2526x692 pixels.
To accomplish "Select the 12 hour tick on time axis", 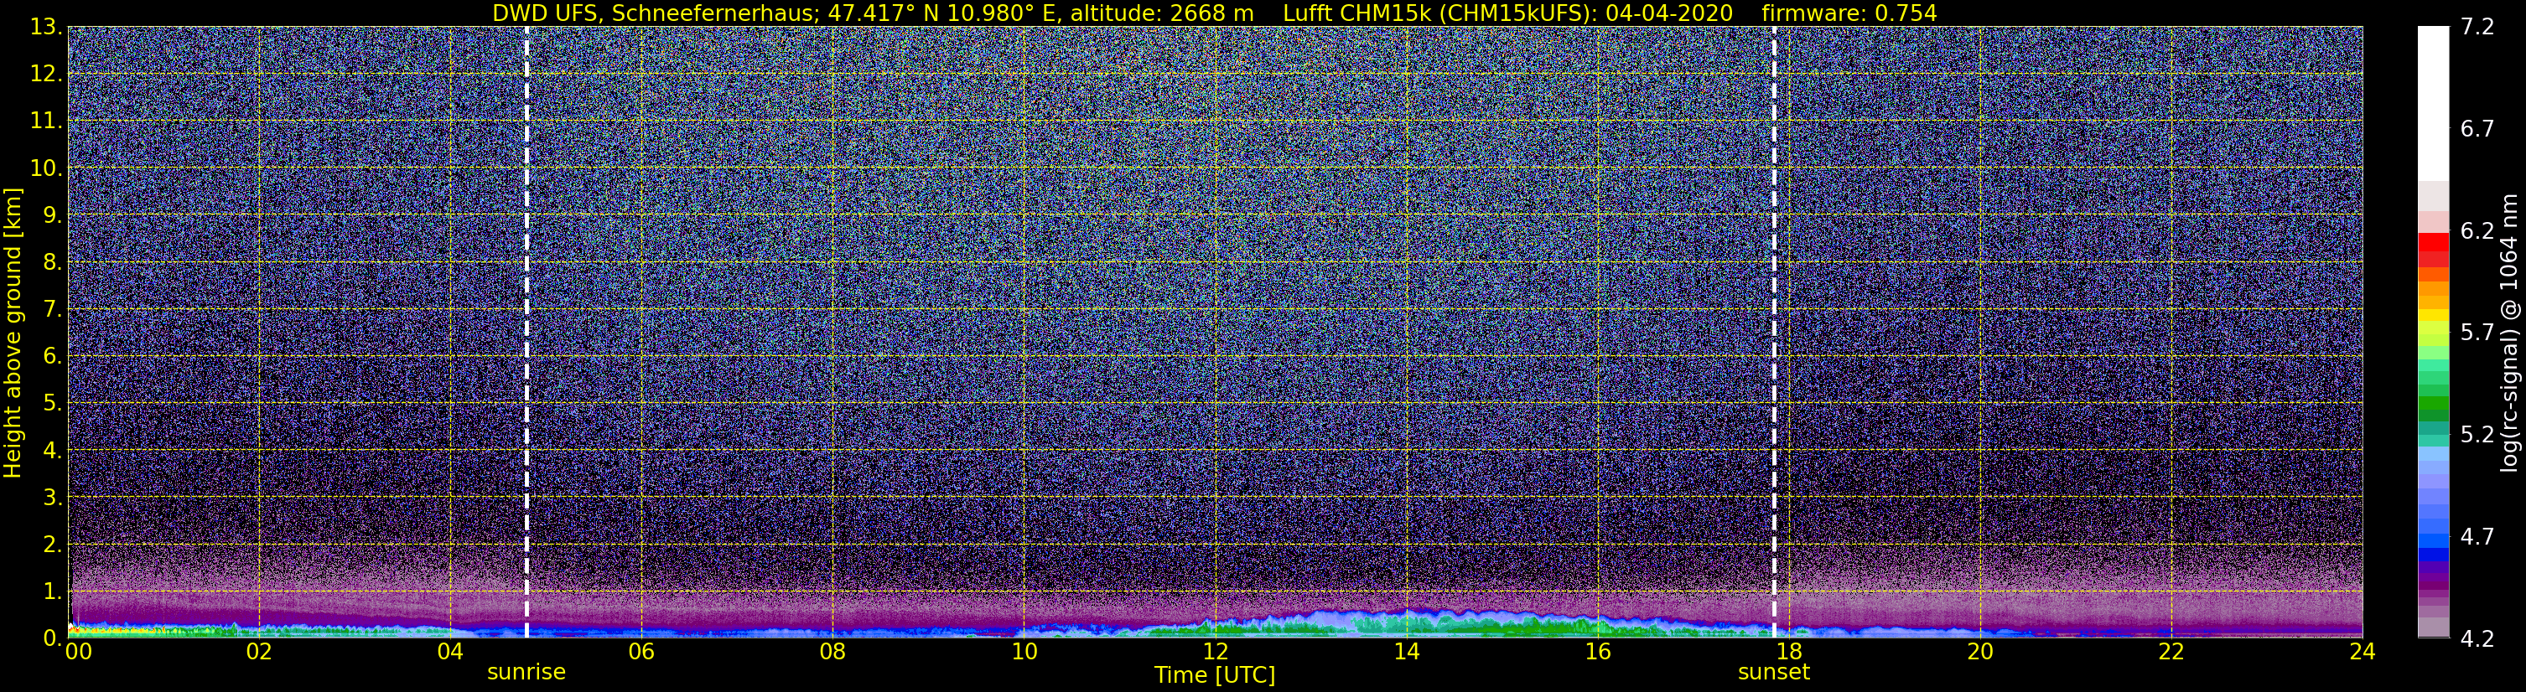I will coord(1215,652).
